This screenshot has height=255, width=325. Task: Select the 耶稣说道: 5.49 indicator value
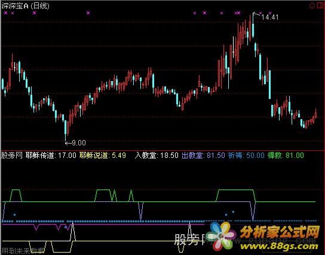click(102, 155)
